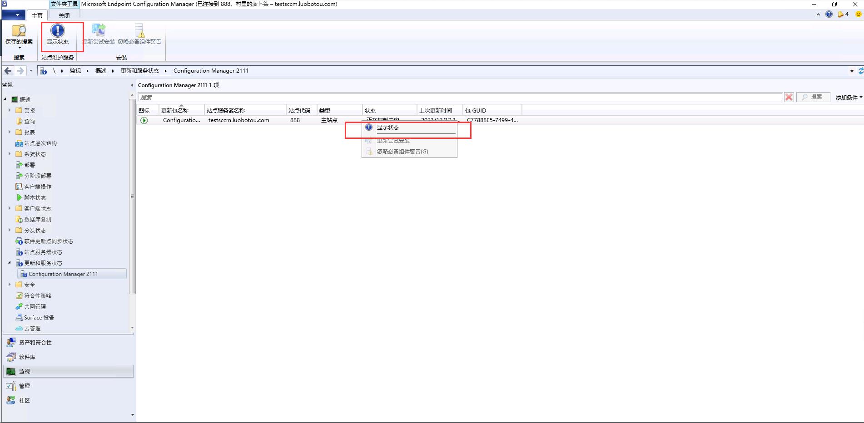
Task: Switch to the 关闭 ribbon tab
Action: (64, 15)
